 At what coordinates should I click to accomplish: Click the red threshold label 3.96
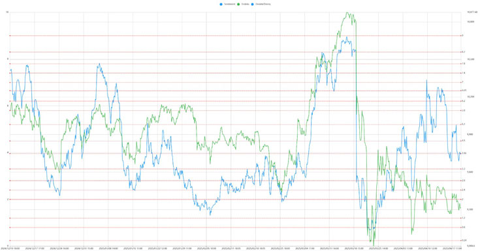(x=464, y=153)
